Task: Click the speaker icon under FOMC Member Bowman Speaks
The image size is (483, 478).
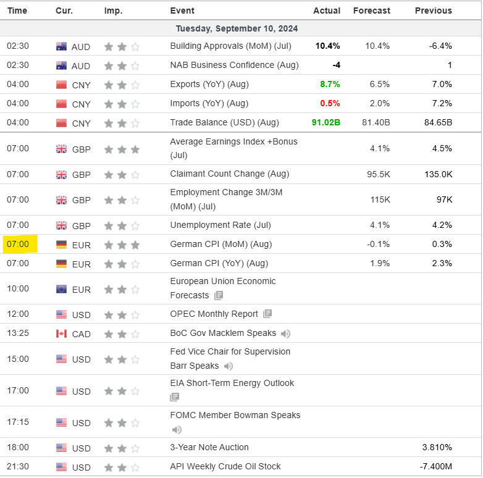Action: click(x=177, y=430)
